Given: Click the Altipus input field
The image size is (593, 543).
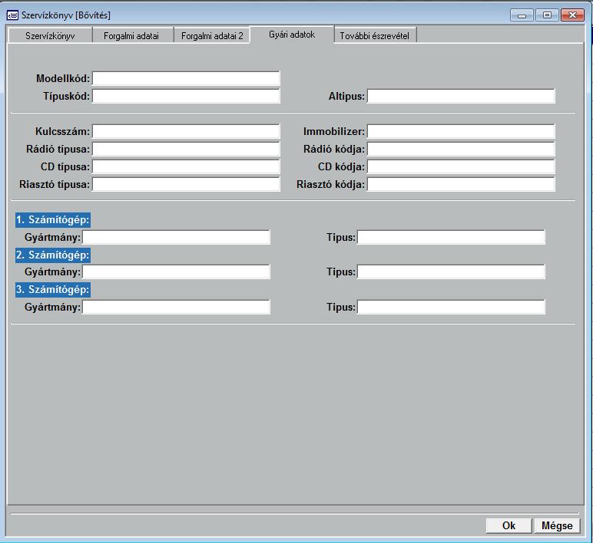Looking at the screenshot, I should coord(461,97).
